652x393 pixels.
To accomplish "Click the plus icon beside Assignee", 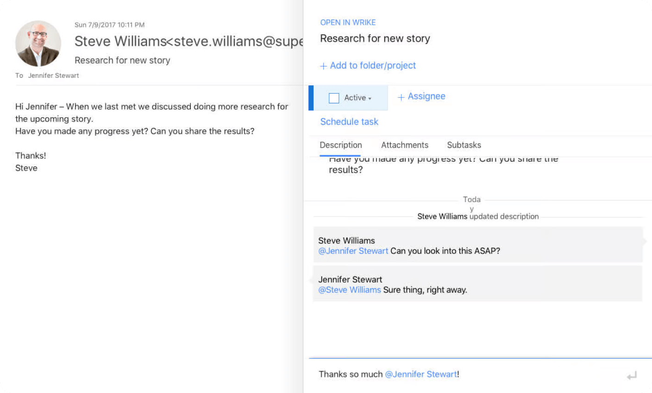I will point(401,97).
